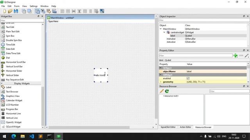Screen dimensions: 250x140
Task: Apply vertical layout from the toolbar
Action: pyautogui.click(x=68, y=11)
